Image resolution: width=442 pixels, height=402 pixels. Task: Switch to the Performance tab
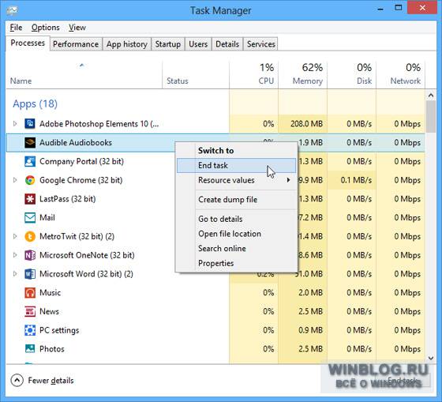click(76, 44)
